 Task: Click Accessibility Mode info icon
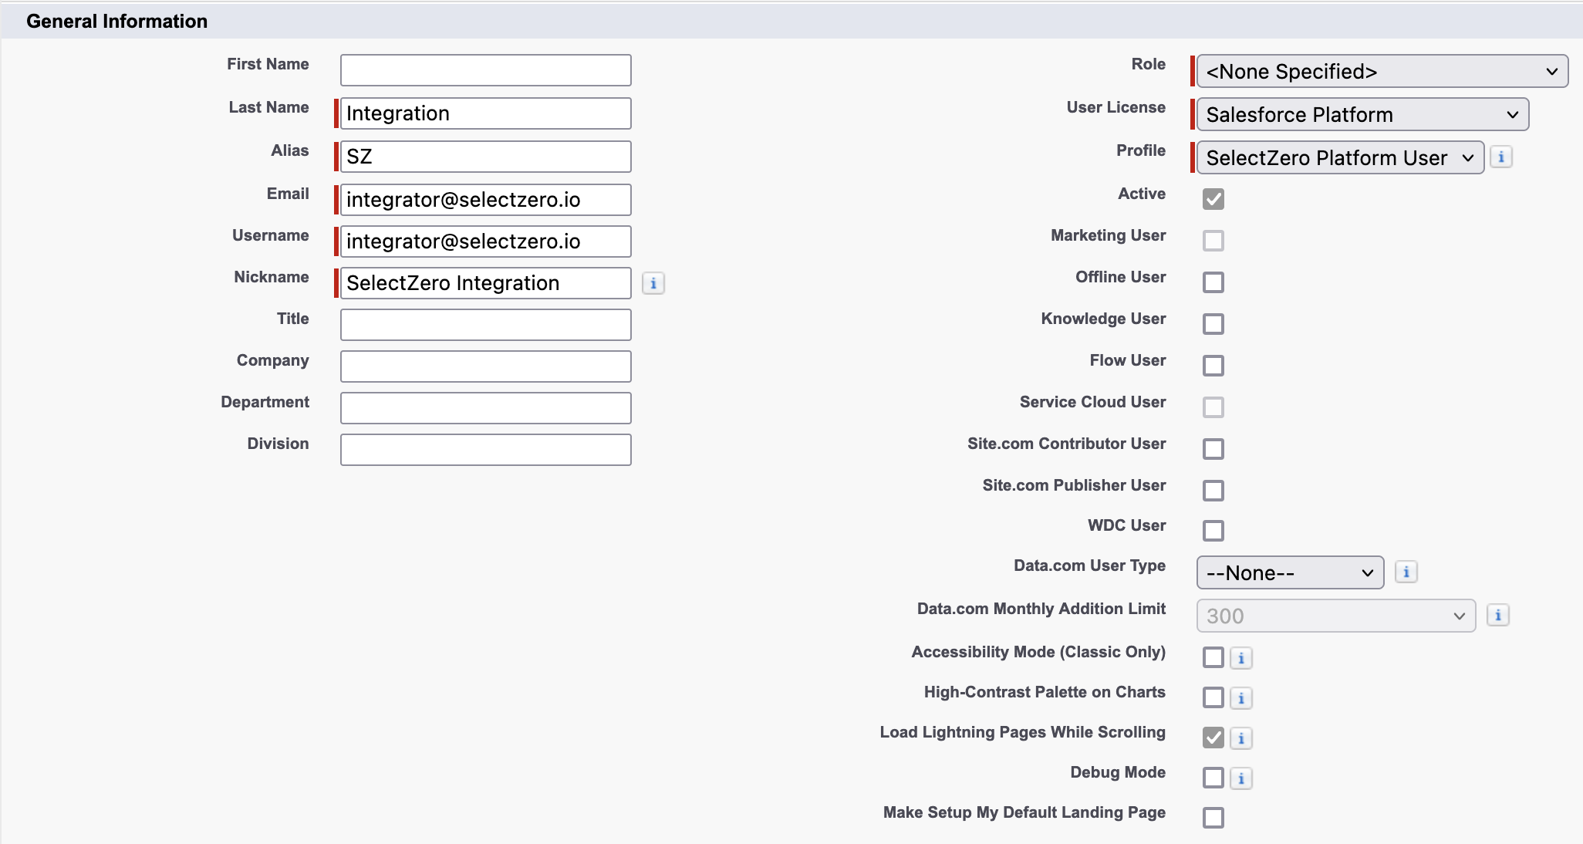[x=1240, y=658]
